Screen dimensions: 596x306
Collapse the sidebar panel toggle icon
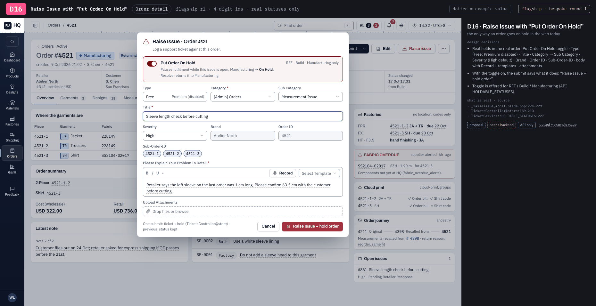coord(35,26)
